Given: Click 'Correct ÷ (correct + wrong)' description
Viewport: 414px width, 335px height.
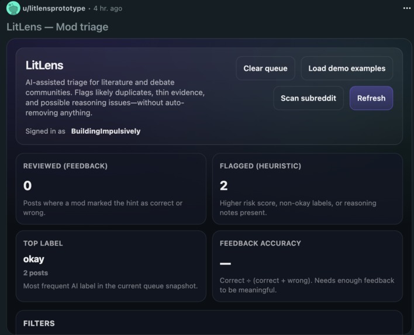Looking at the screenshot, I should (307, 285).
